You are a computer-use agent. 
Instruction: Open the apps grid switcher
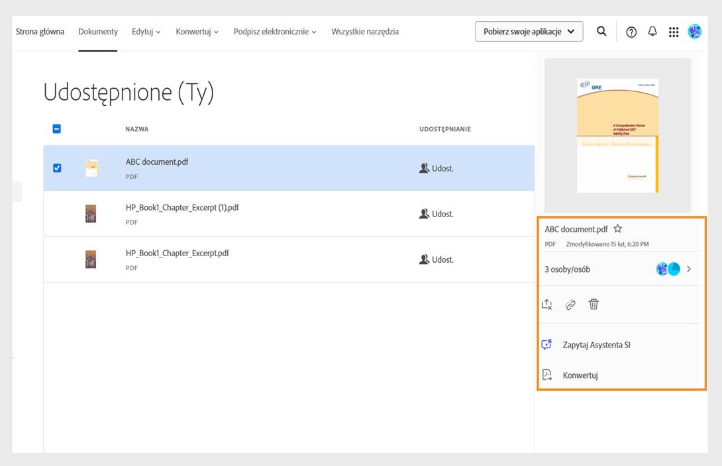tap(674, 32)
